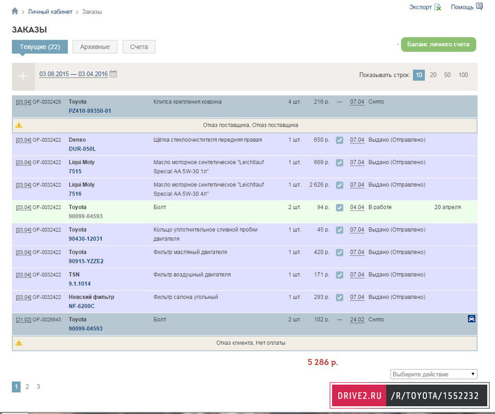Click the Помощь link
Image resolution: width=495 pixels, height=414 pixels.
pos(462,7)
